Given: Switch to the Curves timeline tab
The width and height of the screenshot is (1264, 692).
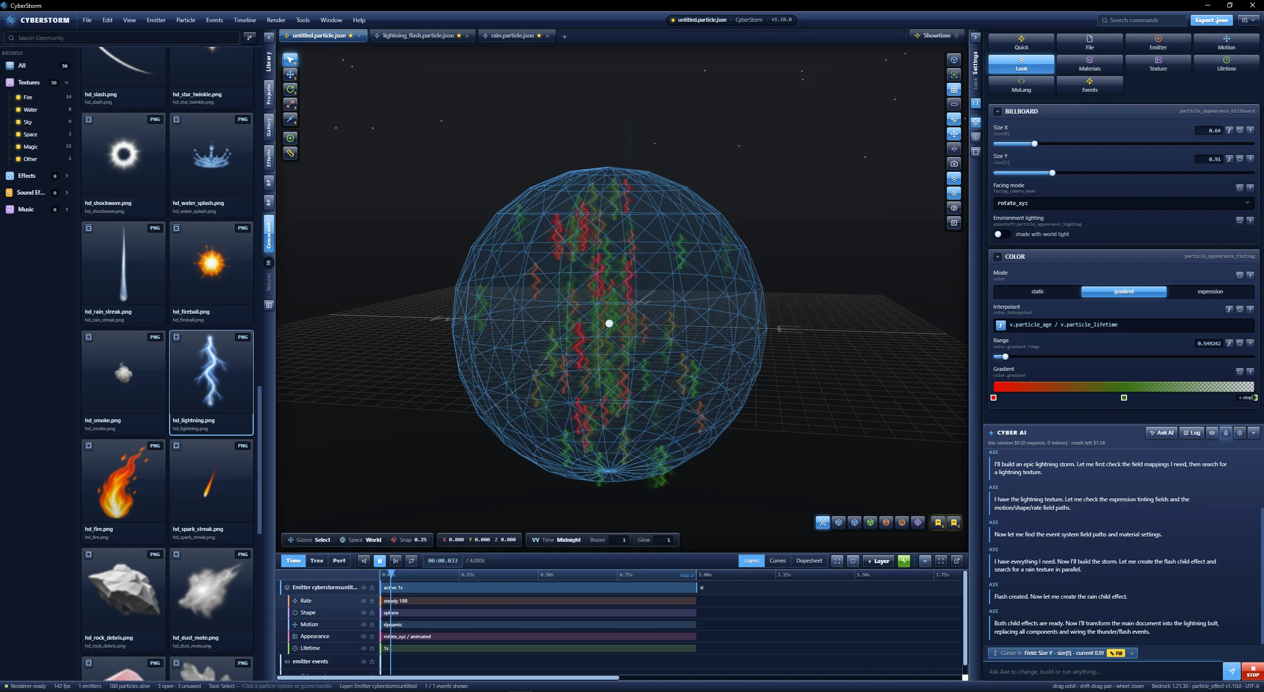Looking at the screenshot, I should [x=777, y=561].
